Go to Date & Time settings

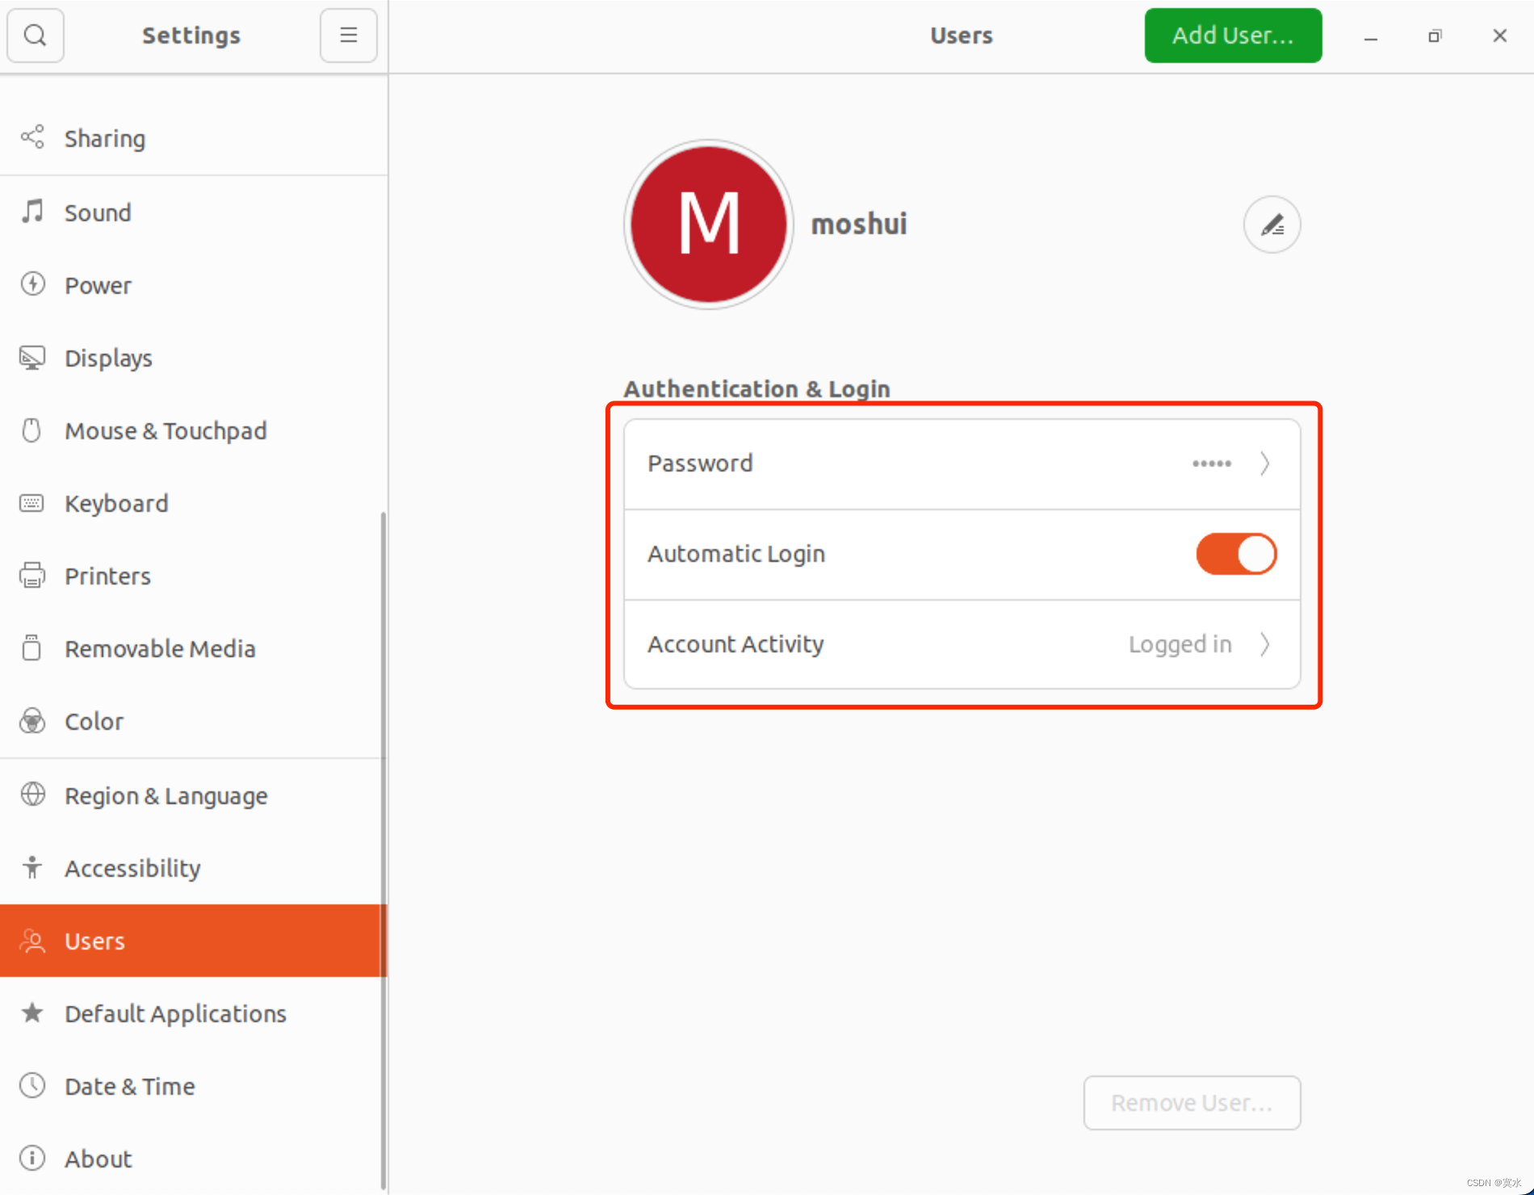194,1086
